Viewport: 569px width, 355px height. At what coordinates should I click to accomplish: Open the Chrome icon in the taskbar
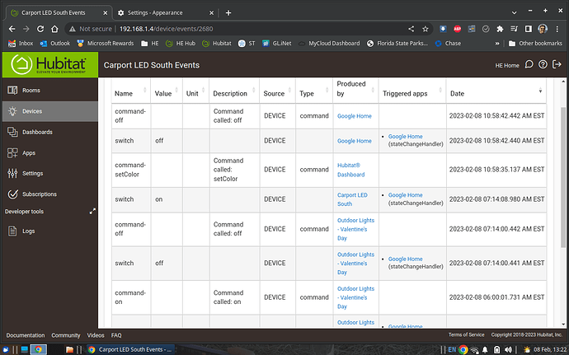38,349
